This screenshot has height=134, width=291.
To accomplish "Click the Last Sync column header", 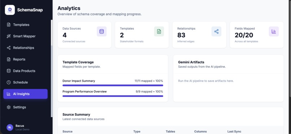I will point(234,131).
